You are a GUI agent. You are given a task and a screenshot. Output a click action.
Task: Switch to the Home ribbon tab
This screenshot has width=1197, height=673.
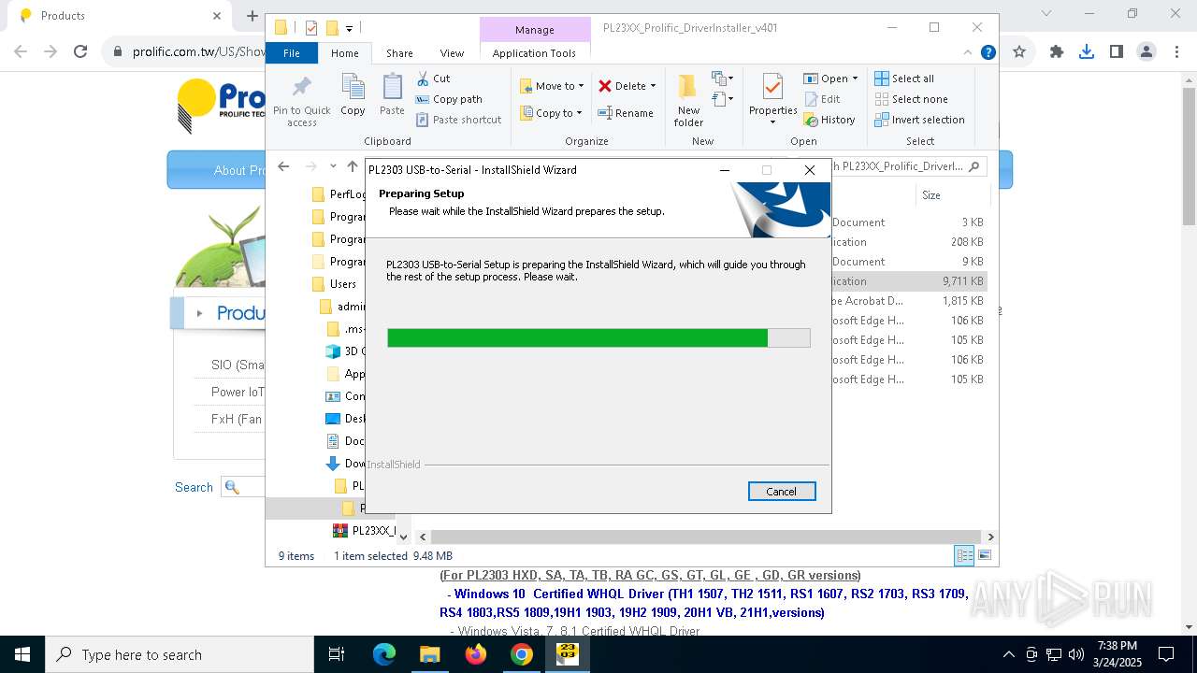pyautogui.click(x=345, y=53)
